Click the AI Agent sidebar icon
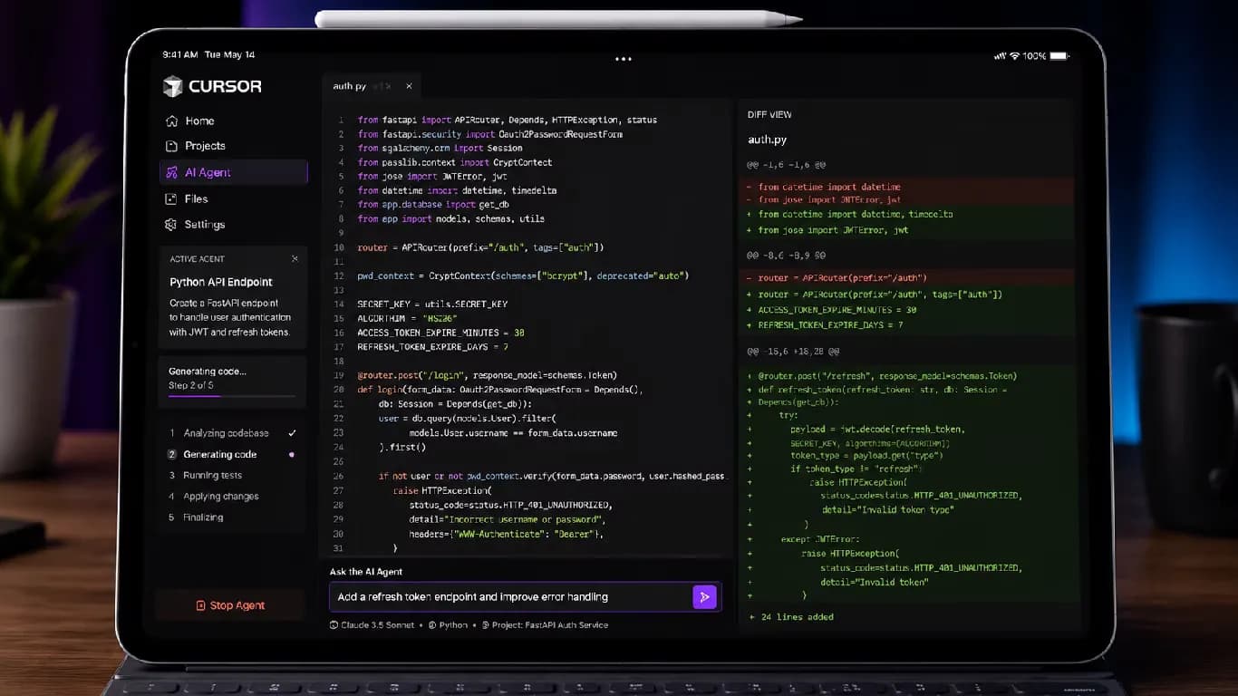The height and width of the screenshot is (696, 1238). tap(171, 172)
